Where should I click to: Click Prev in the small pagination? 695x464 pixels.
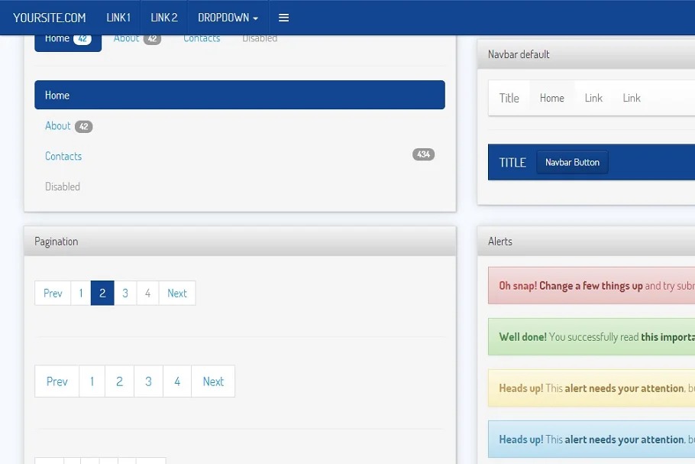coord(53,293)
